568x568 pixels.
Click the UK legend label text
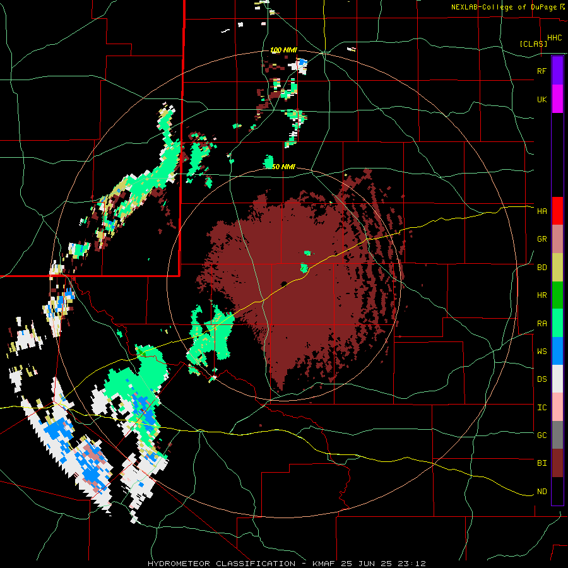pyautogui.click(x=542, y=99)
